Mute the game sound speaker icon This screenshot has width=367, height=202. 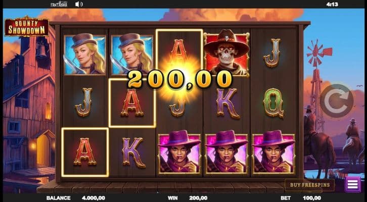(79, 4)
